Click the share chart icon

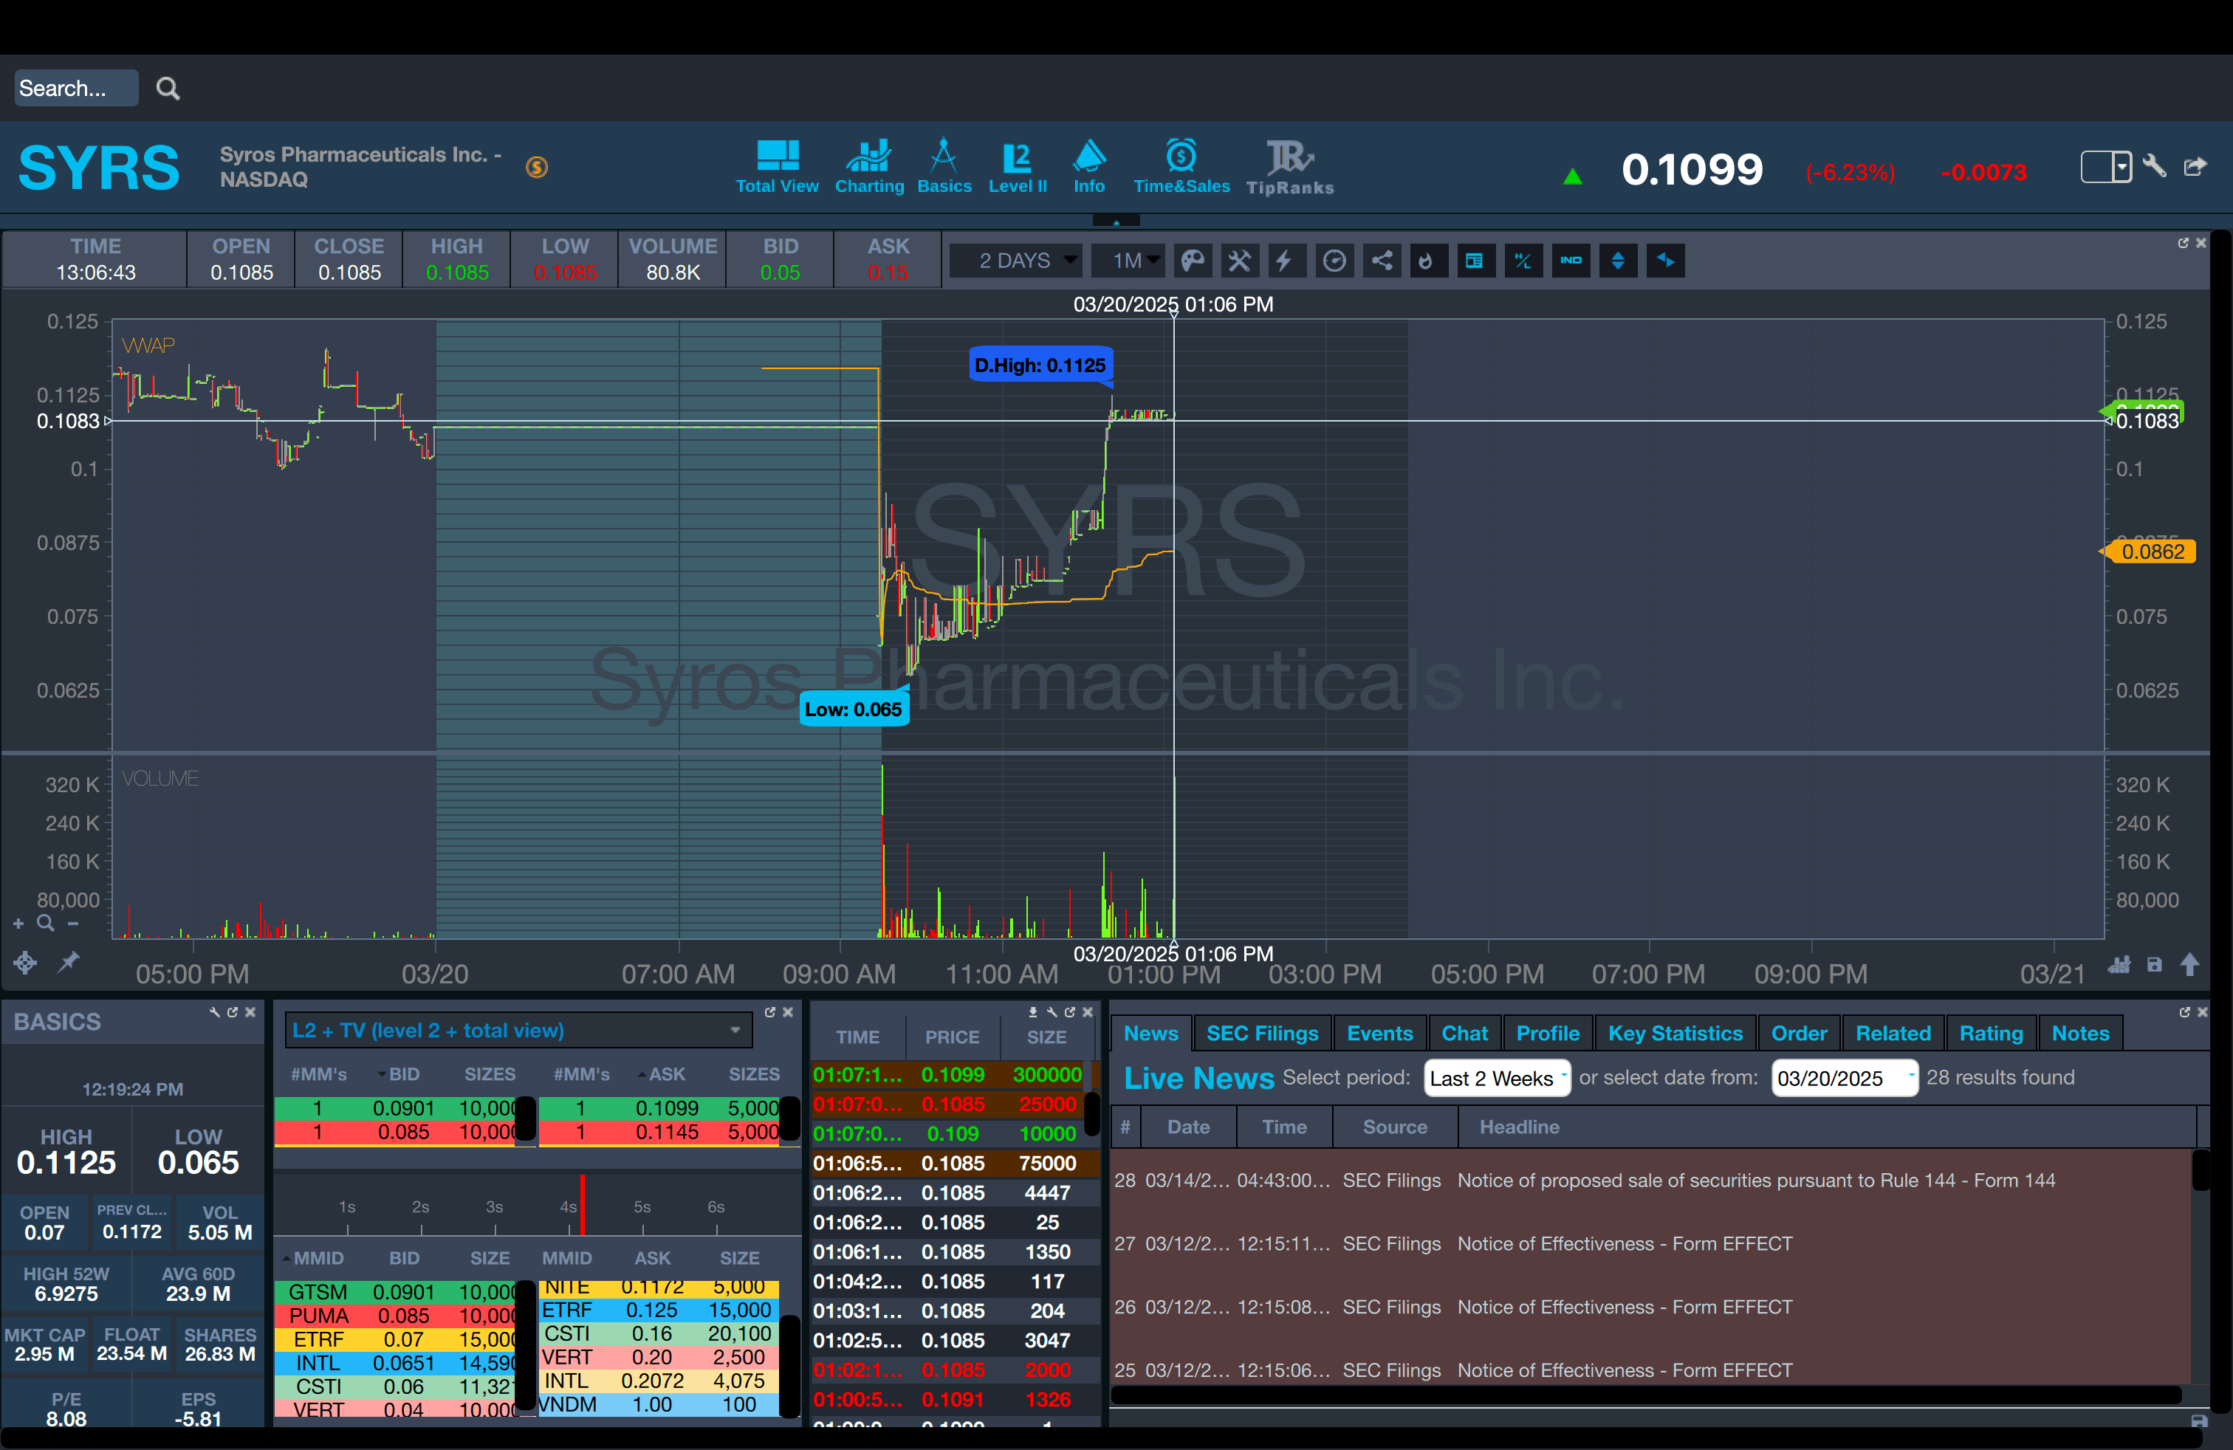1381,261
